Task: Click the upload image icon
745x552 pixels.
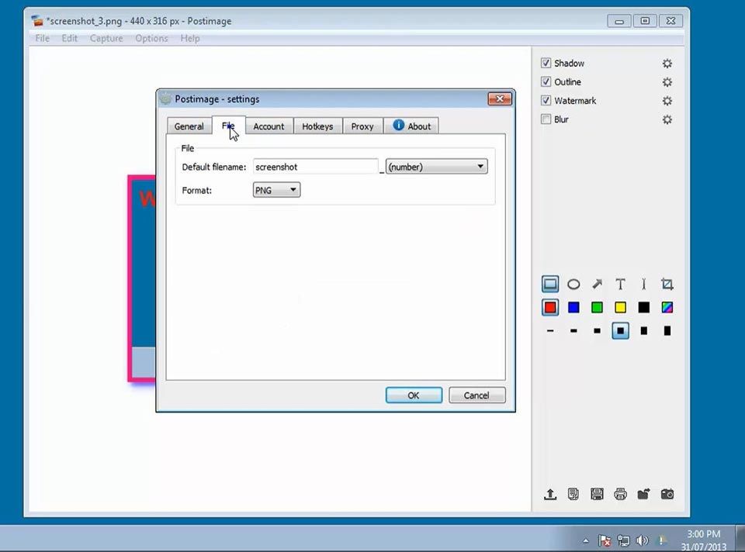Action: pyautogui.click(x=550, y=494)
